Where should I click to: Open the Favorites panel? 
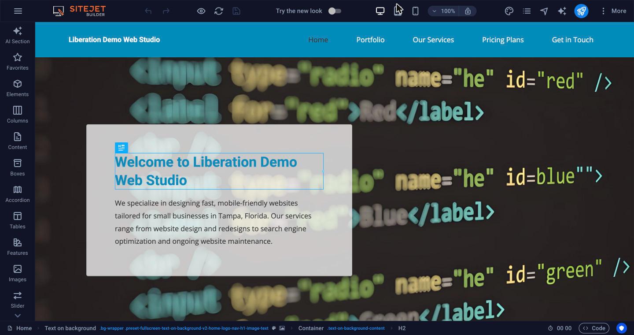[18, 62]
